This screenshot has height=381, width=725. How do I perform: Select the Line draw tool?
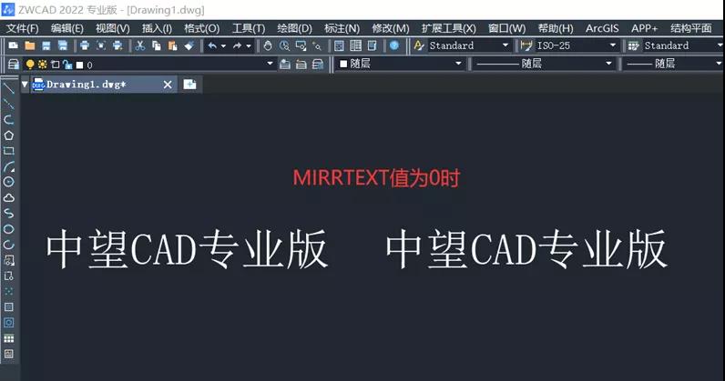8,88
